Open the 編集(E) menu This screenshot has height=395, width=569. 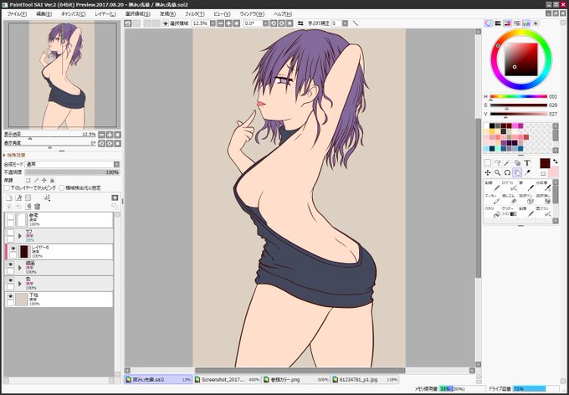(x=44, y=13)
